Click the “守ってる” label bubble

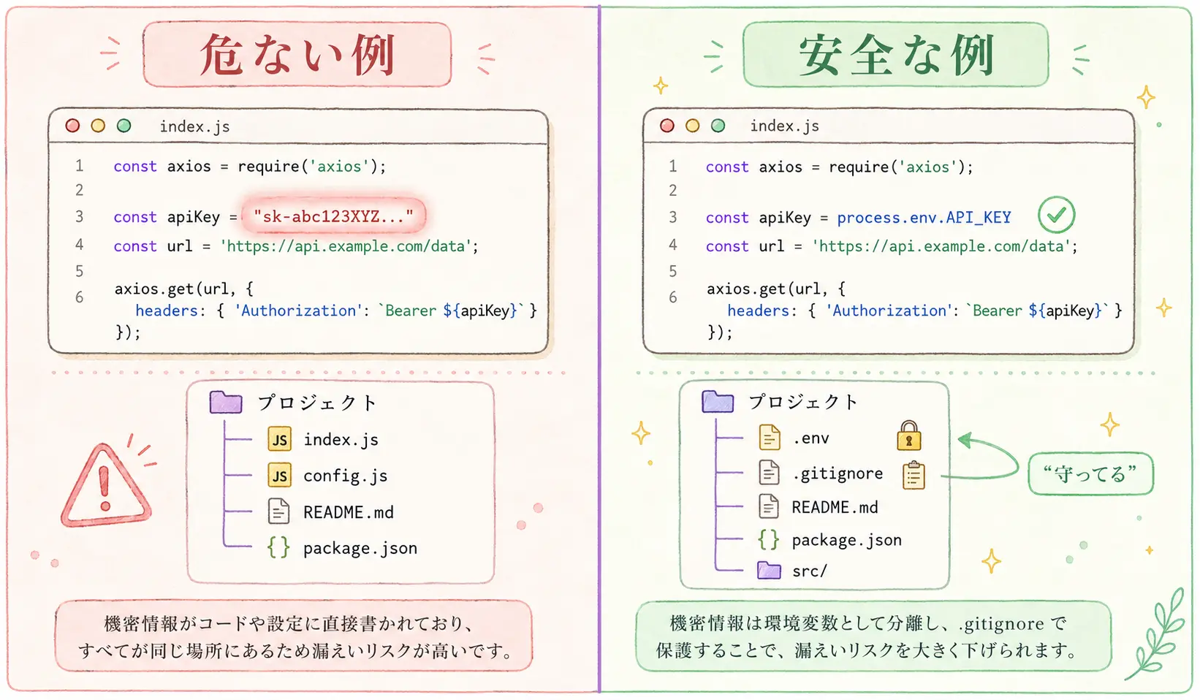coord(1090,473)
